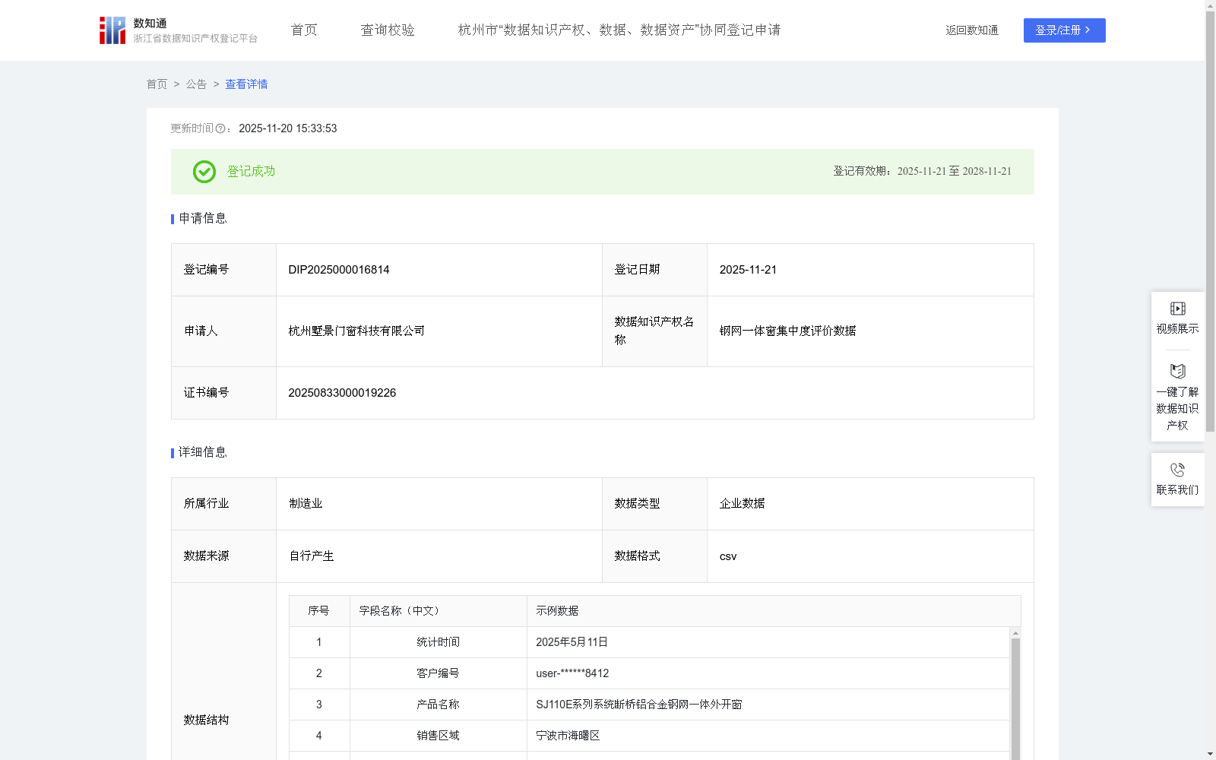Click the 返回数知通 link
The width and height of the screenshot is (1216, 760).
(971, 30)
